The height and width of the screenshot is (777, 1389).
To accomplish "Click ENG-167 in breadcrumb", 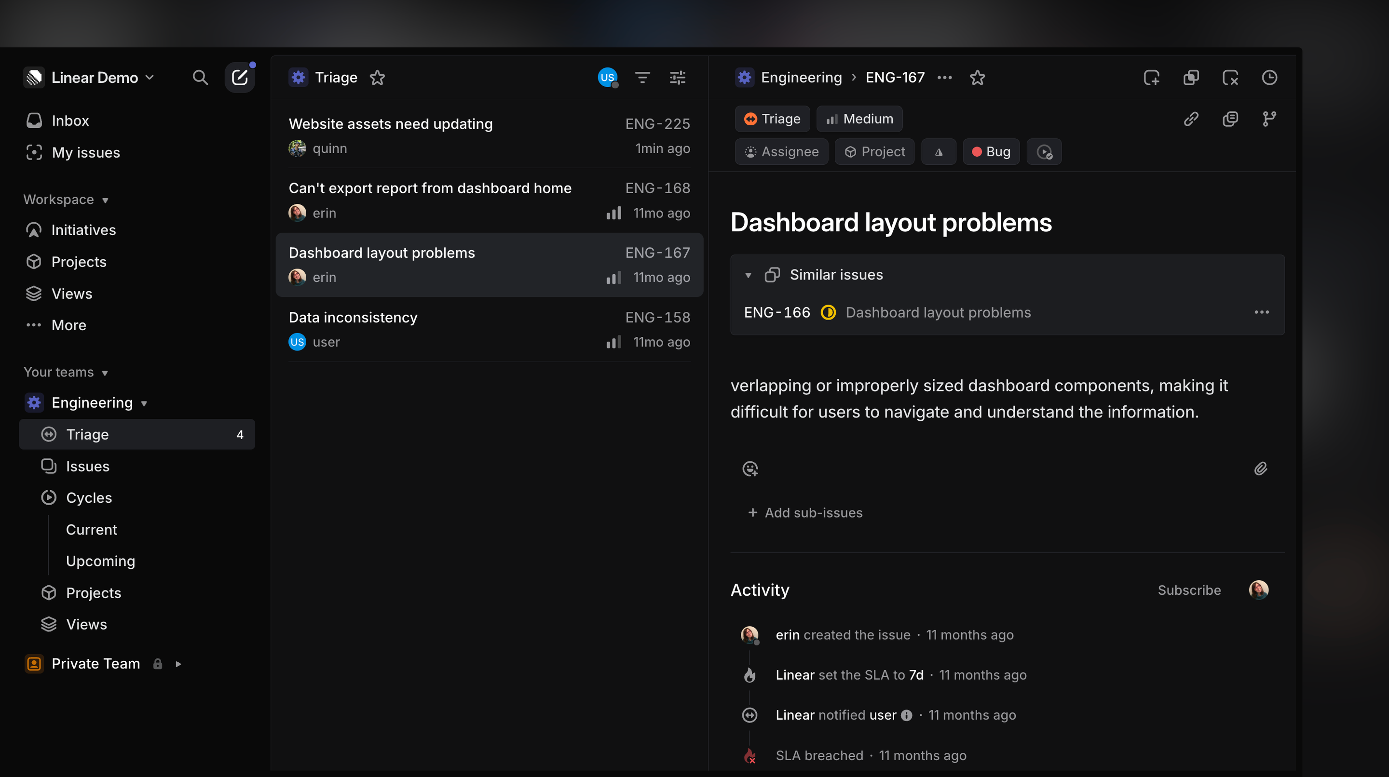I will (895, 78).
